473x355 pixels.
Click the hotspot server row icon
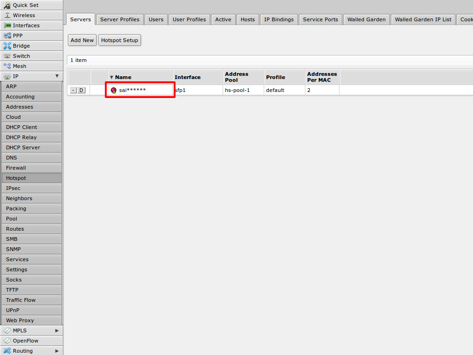click(x=114, y=90)
